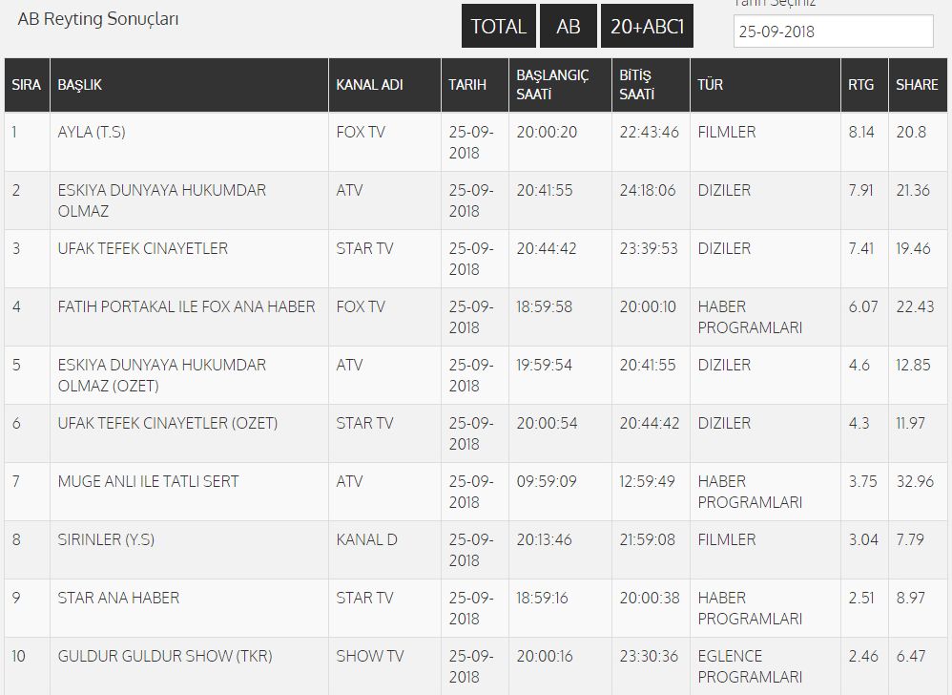This screenshot has height=695, width=952.
Task: Select UFAK TEFEK CINAYETLER in row 3
Action: tap(143, 248)
